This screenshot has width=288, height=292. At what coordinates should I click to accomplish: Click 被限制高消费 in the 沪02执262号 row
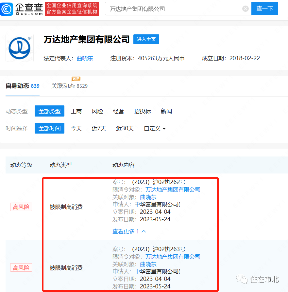(x=66, y=207)
